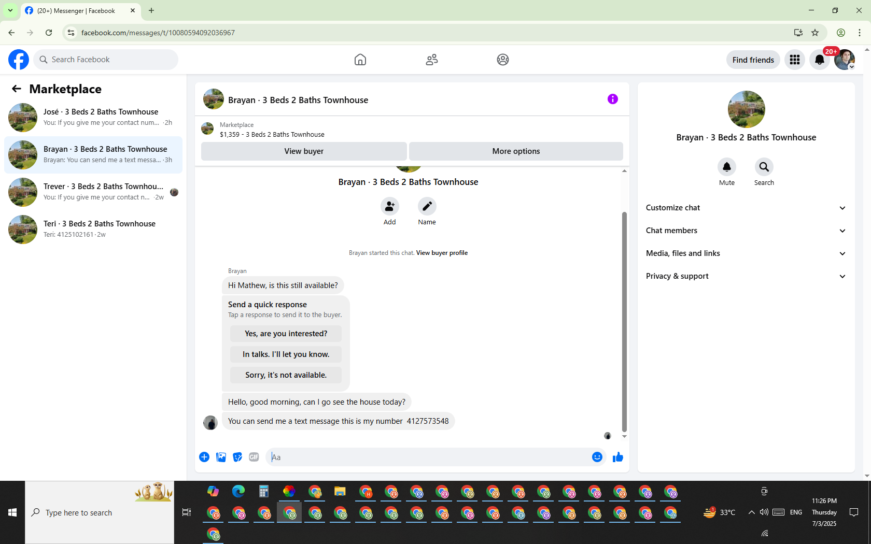The width and height of the screenshot is (871, 544).
Task: Open the Chrome three-dot menu
Action: click(860, 33)
